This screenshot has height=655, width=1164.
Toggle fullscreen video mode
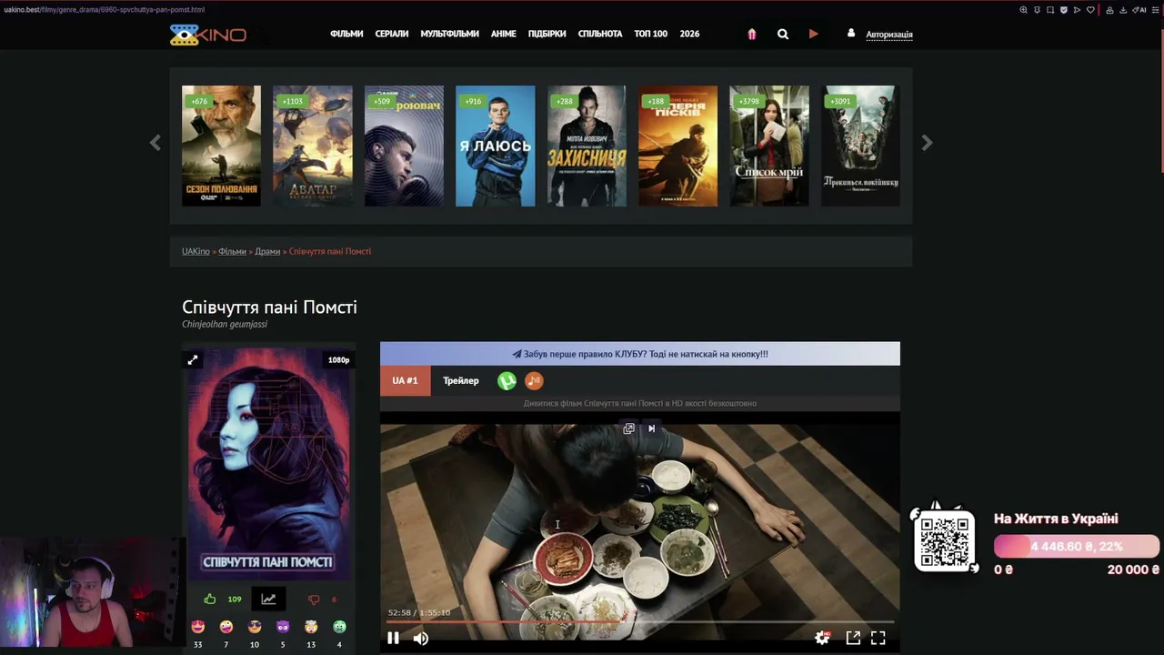(878, 638)
